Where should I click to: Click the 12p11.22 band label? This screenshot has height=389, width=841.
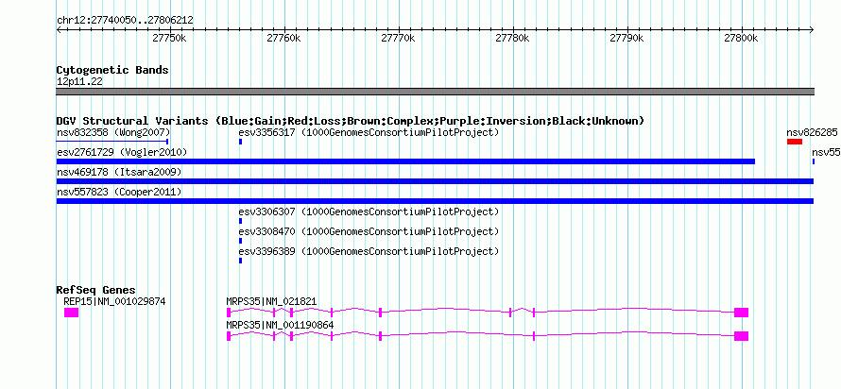[x=79, y=82]
